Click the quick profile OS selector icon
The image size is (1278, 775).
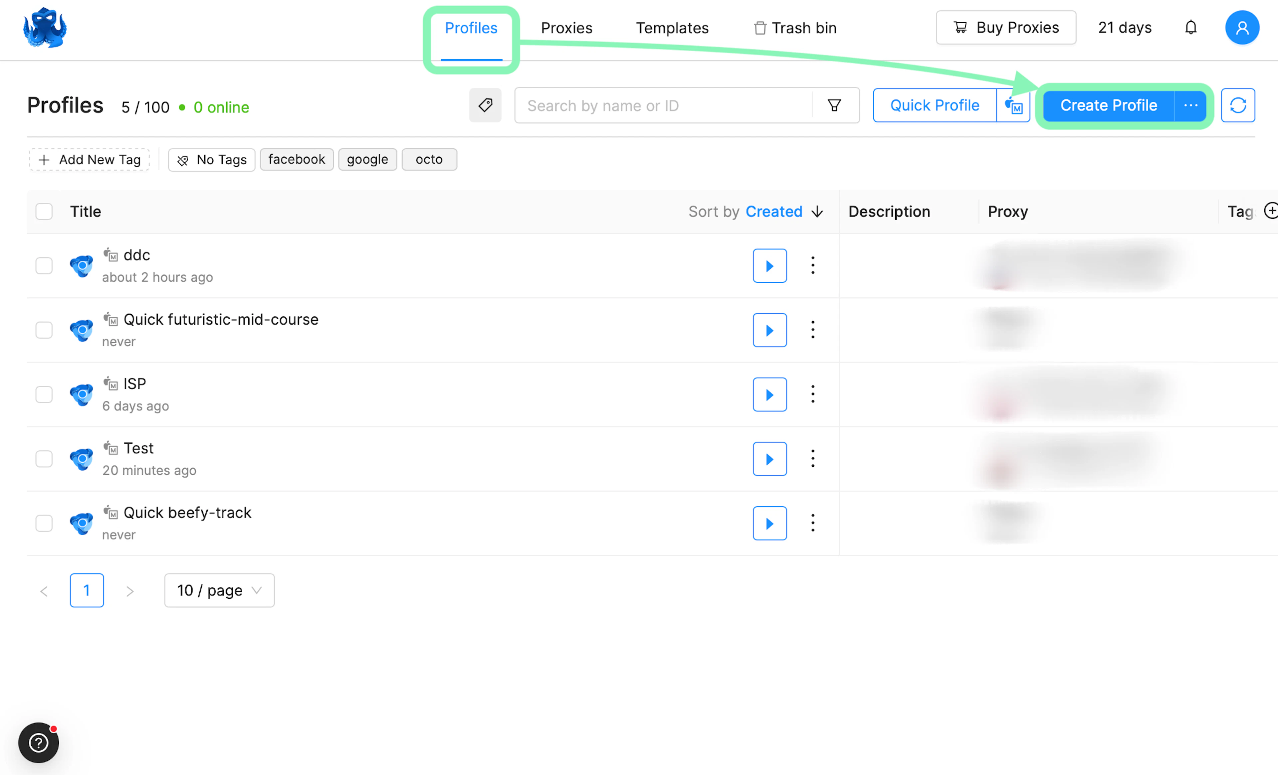1013,106
